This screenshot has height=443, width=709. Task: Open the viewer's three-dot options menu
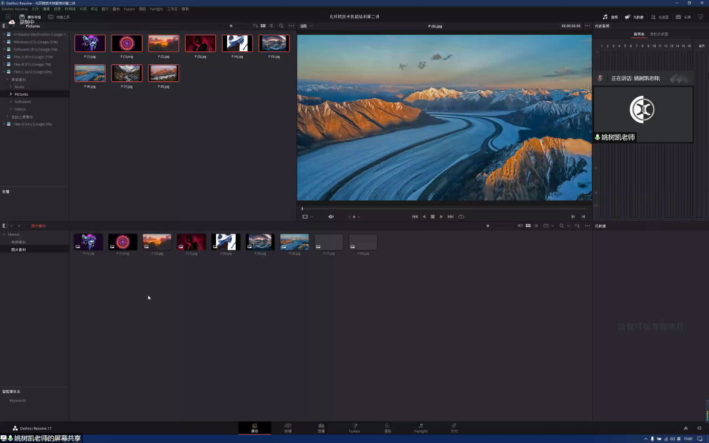588,26
